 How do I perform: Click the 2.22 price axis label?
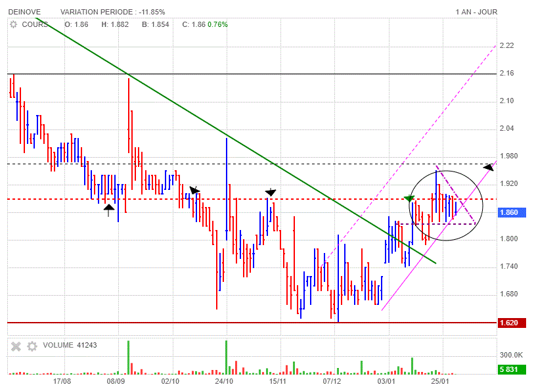(507, 45)
